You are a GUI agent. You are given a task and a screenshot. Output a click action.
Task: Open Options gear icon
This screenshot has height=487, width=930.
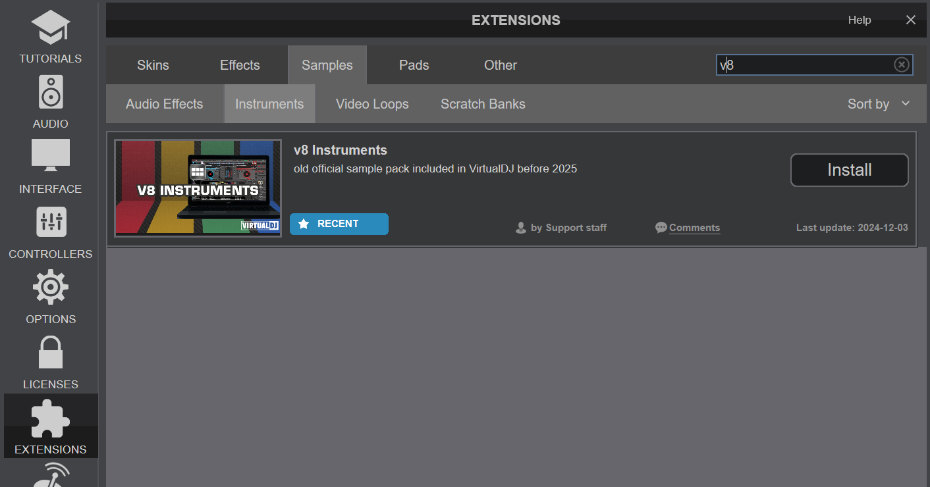pyautogui.click(x=51, y=288)
